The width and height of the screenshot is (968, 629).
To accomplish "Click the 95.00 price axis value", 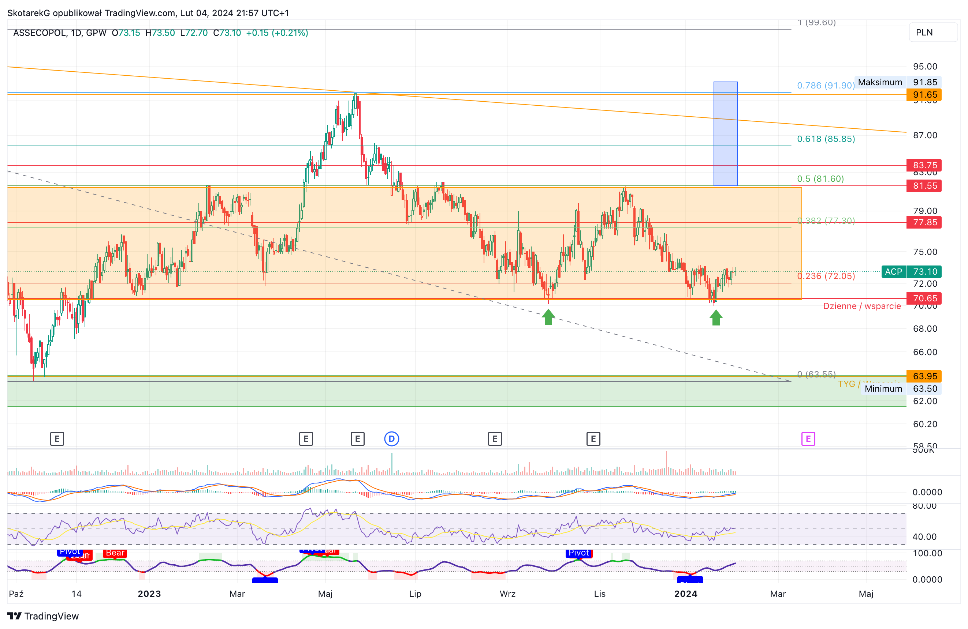I will [925, 66].
